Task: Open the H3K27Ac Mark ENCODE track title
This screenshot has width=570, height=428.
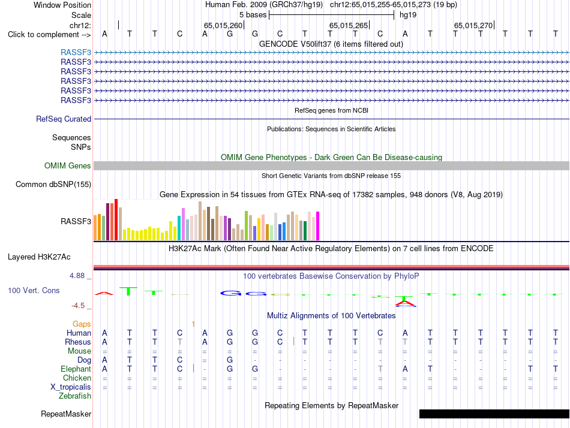Action: pyautogui.click(x=331, y=249)
